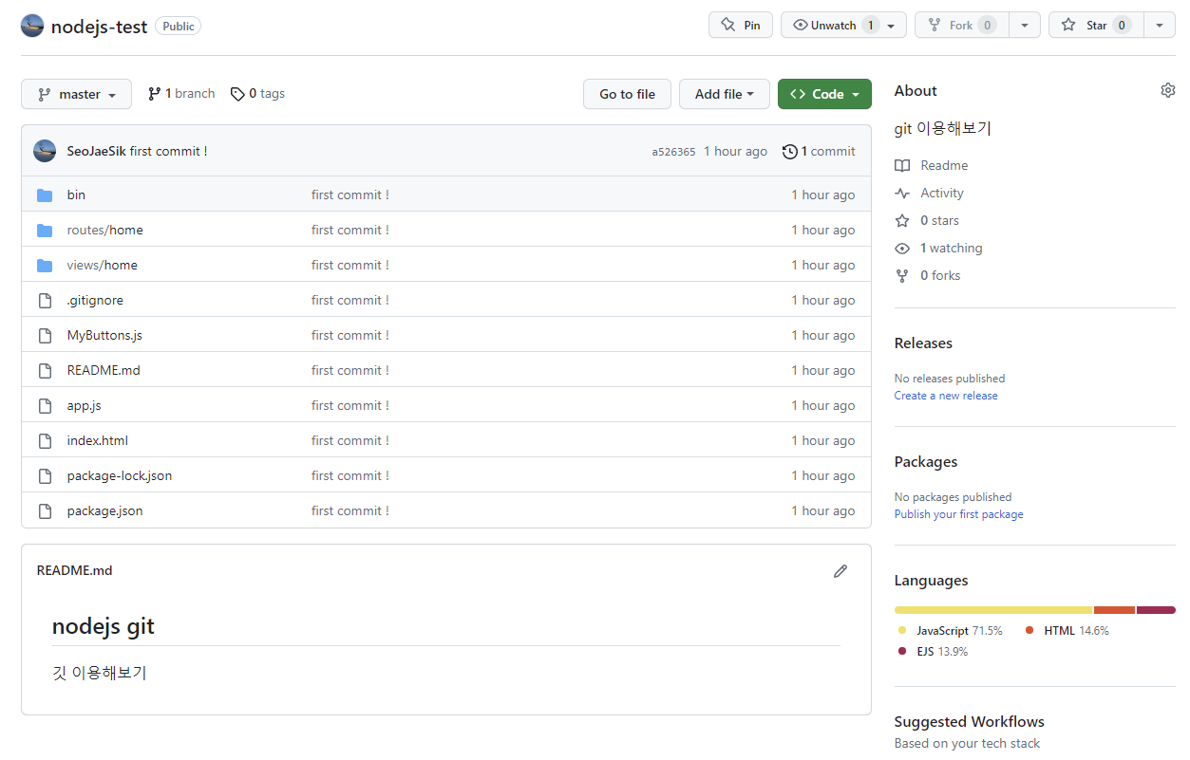1190x760 pixels.
Task: Click the .gitignore file icon
Action: 45,300
